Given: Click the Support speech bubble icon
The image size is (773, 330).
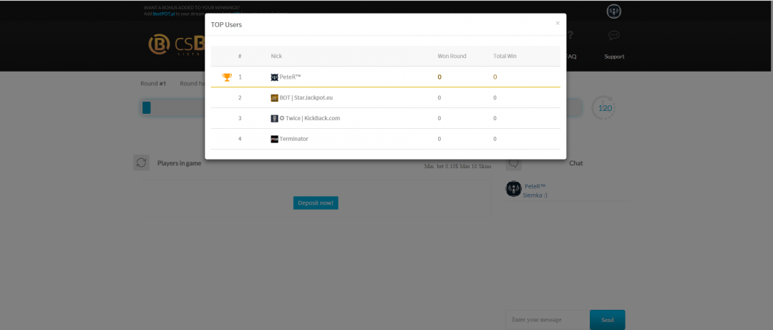Looking at the screenshot, I should [614, 35].
